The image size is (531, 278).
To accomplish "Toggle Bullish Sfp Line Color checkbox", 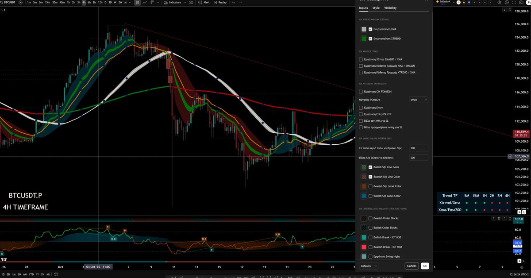I will tap(370, 167).
